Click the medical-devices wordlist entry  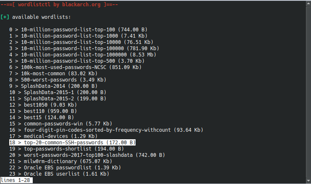[x=53, y=136]
